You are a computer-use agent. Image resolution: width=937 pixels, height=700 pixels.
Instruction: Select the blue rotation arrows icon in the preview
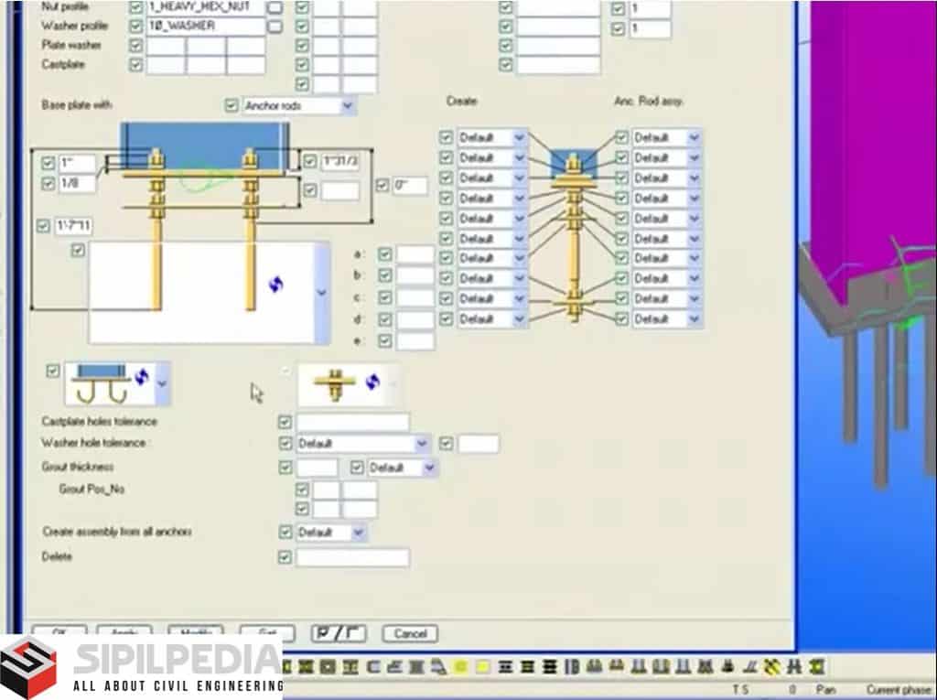click(x=275, y=284)
